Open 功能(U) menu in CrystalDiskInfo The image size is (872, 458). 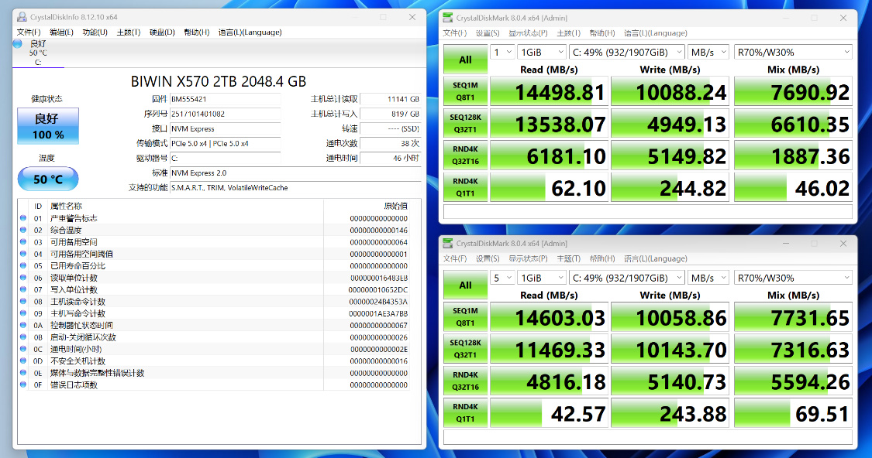point(95,32)
